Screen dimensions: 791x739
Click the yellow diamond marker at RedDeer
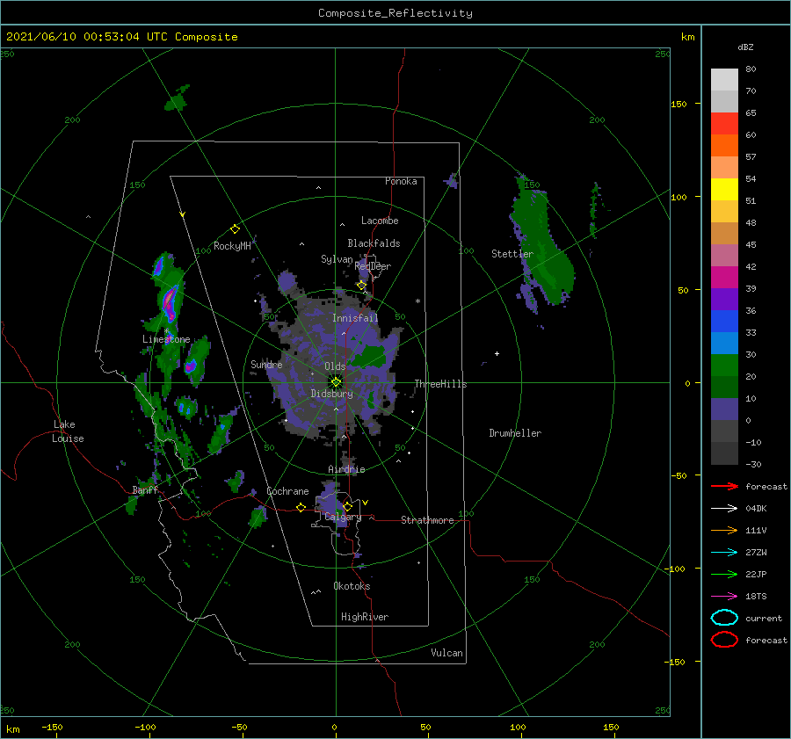[x=361, y=286]
